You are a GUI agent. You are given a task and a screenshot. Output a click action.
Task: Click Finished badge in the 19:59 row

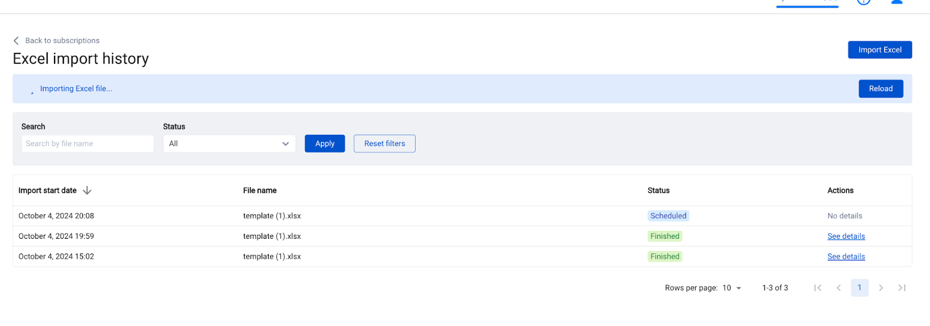[665, 237]
